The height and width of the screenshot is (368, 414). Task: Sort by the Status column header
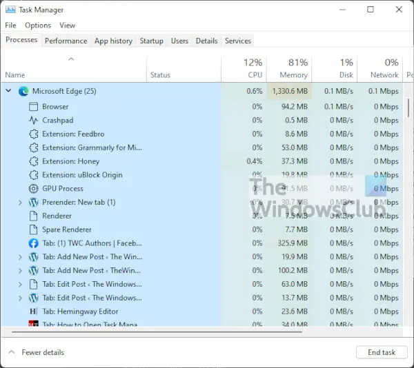(x=184, y=69)
